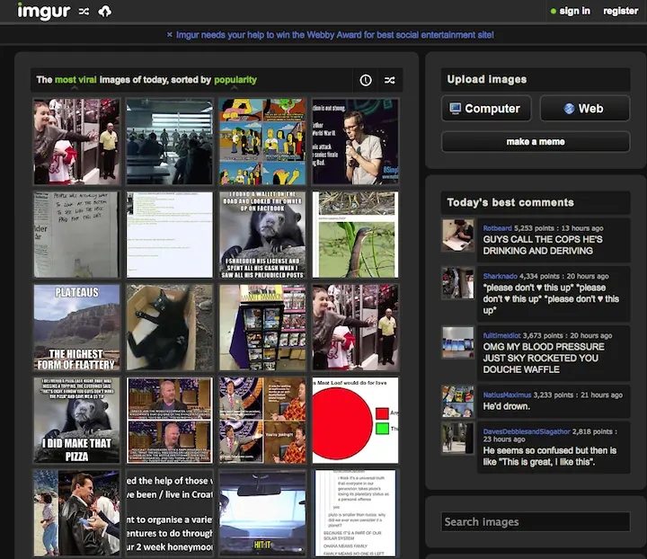
Task: Open the man in leather jacket thumbnail
Action: 76,513
